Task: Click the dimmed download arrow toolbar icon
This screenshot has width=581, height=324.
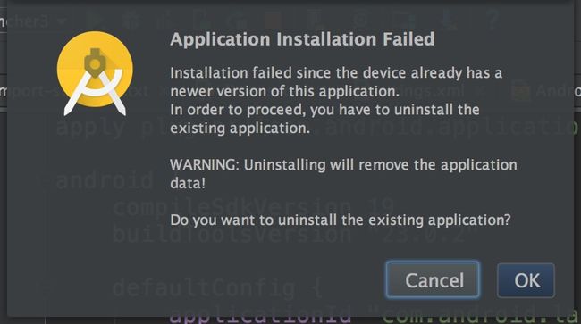Action: (449, 20)
